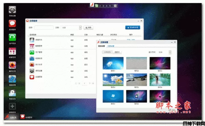Click the plus Add App desktop icon
The width and height of the screenshot is (205, 126).
pos(12,106)
